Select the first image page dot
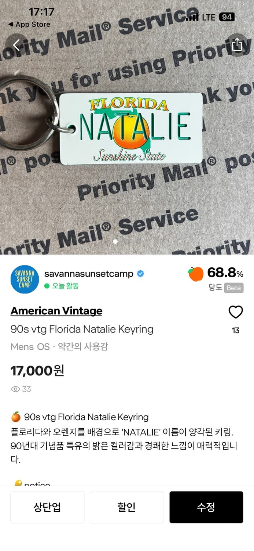This screenshot has height=551, width=254. 115,242
